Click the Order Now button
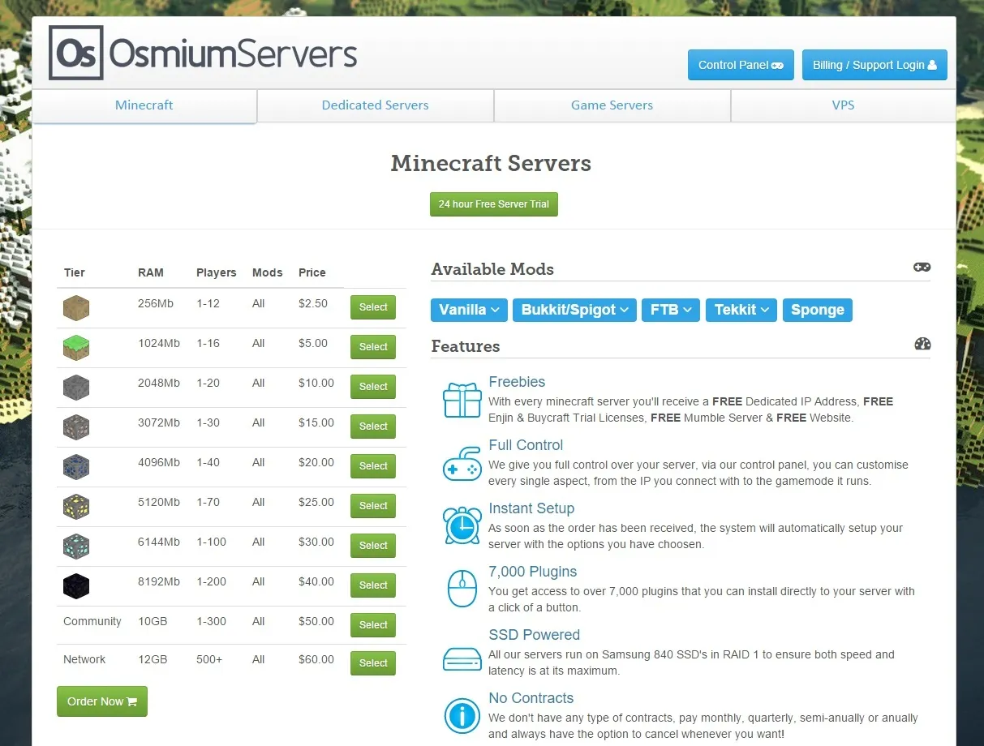Image resolution: width=984 pixels, height=746 pixels. coord(102,701)
